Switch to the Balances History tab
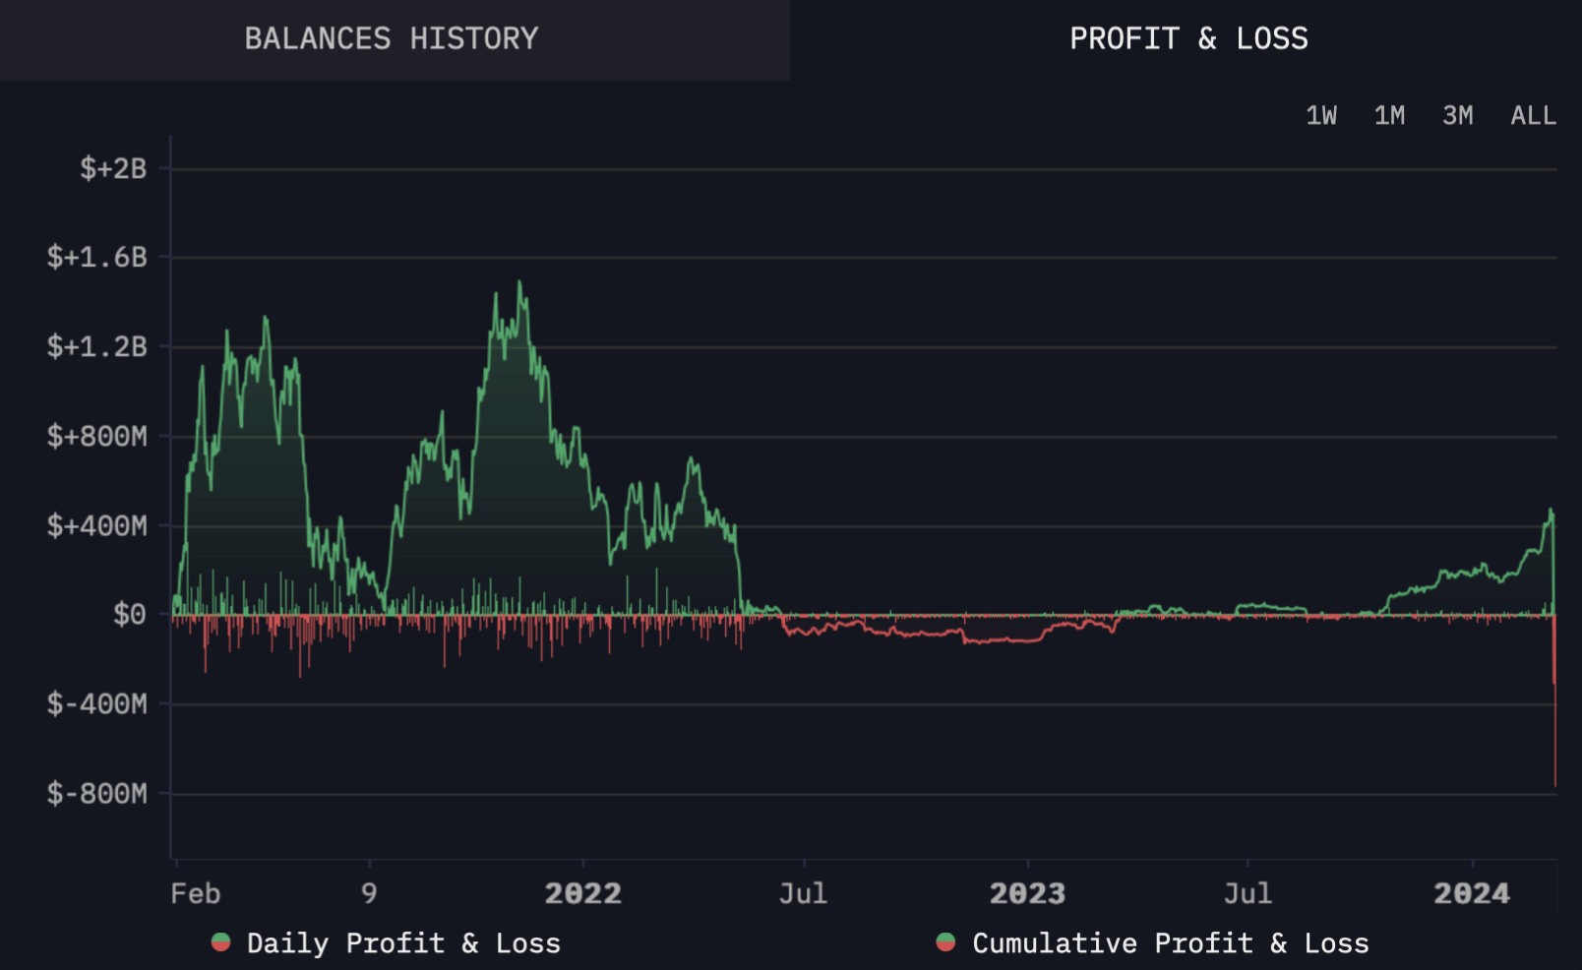 [x=392, y=39]
